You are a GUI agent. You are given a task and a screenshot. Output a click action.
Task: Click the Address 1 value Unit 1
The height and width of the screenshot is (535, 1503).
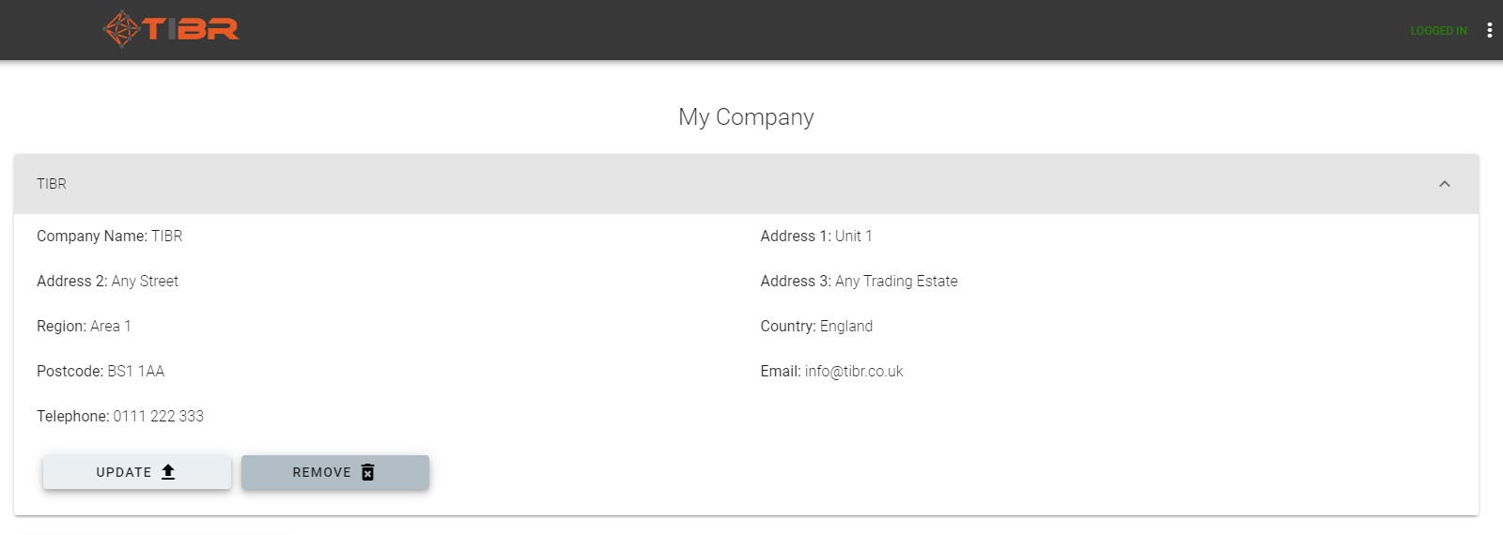click(853, 237)
